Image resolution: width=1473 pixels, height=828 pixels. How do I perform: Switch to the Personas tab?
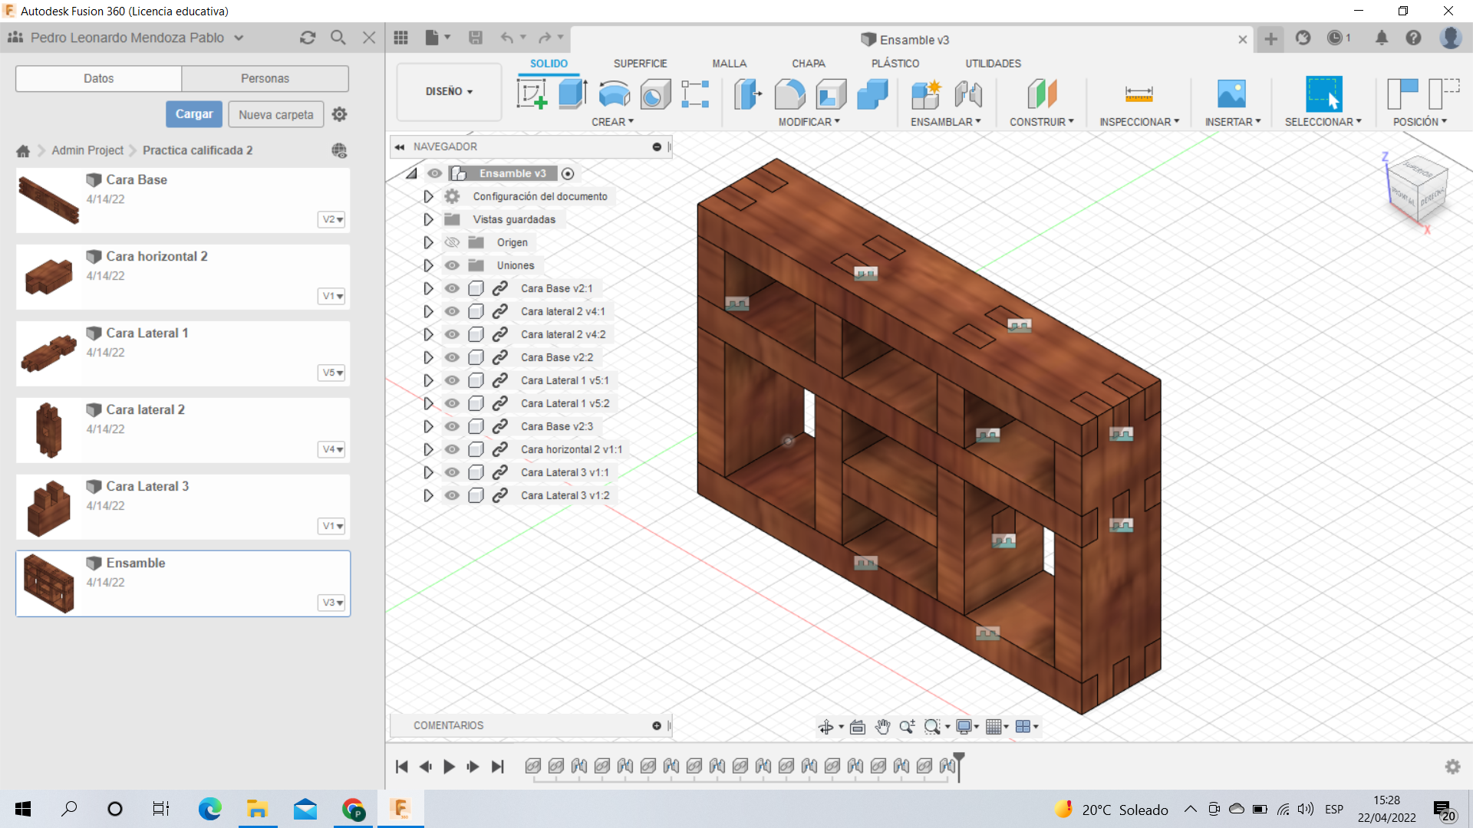pos(265,78)
